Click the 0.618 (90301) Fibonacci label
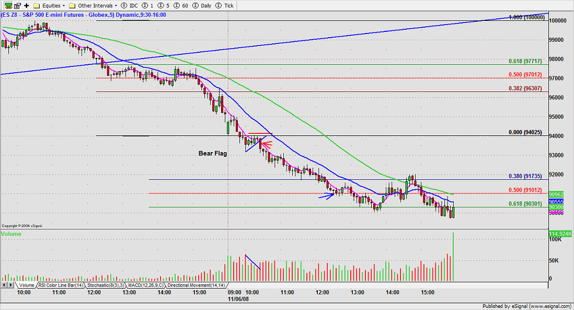 click(x=525, y=204)
